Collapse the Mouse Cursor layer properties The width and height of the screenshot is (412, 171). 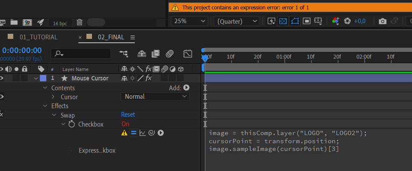pyautogui.click(x=36, y=78)
